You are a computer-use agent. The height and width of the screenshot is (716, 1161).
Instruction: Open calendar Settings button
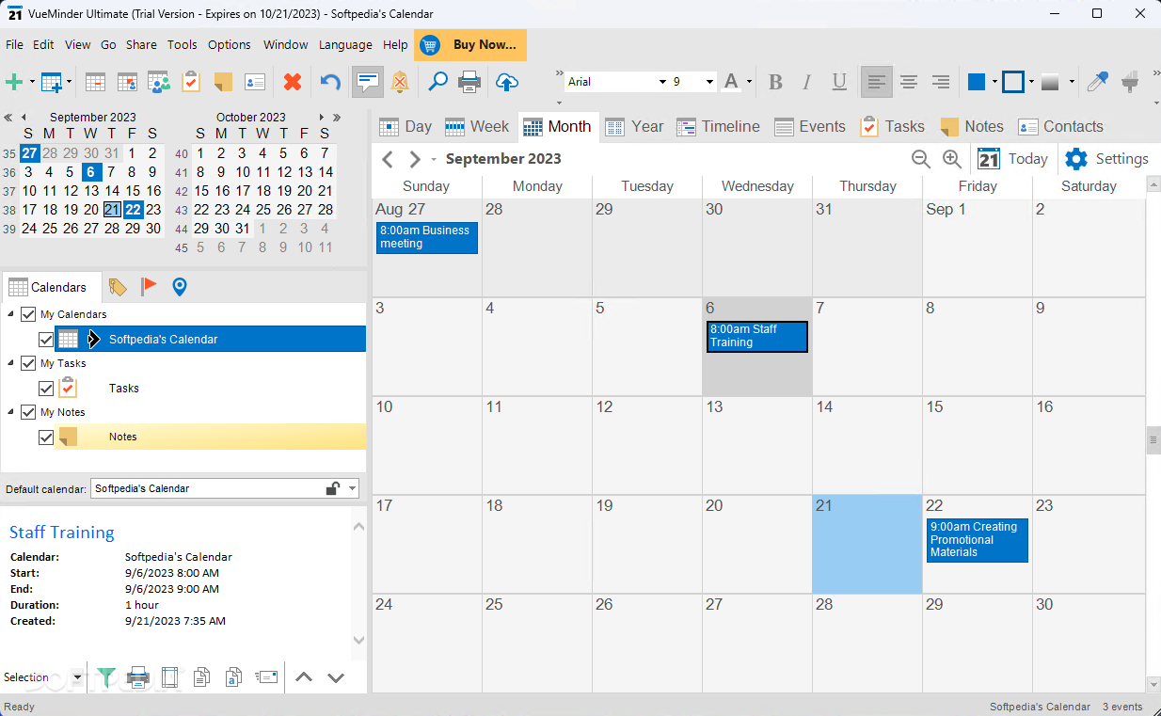(x=1106, y=159)
